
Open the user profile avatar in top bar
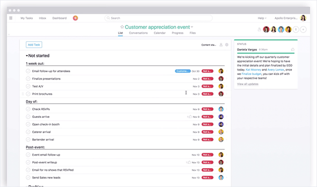click(303, 18)
